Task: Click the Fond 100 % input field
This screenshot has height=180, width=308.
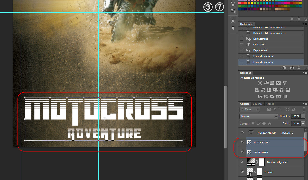Action: [x=295, y=124]
